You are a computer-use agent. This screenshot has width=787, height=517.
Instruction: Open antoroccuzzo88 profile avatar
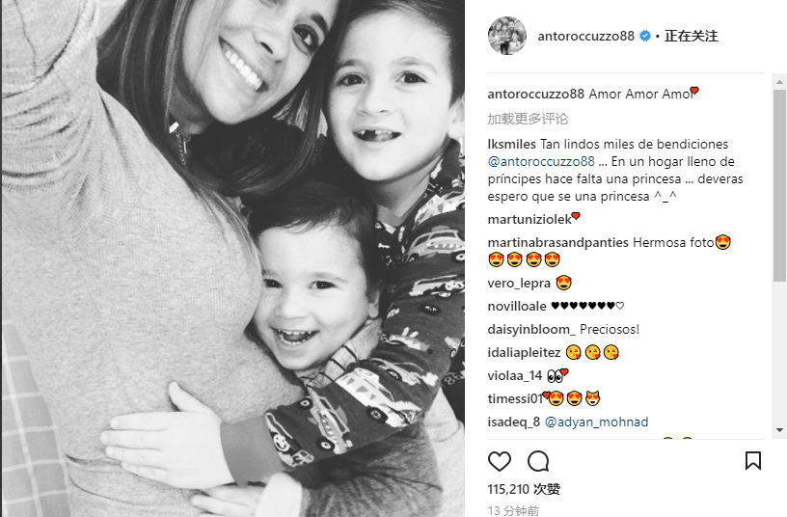(507, 36)
